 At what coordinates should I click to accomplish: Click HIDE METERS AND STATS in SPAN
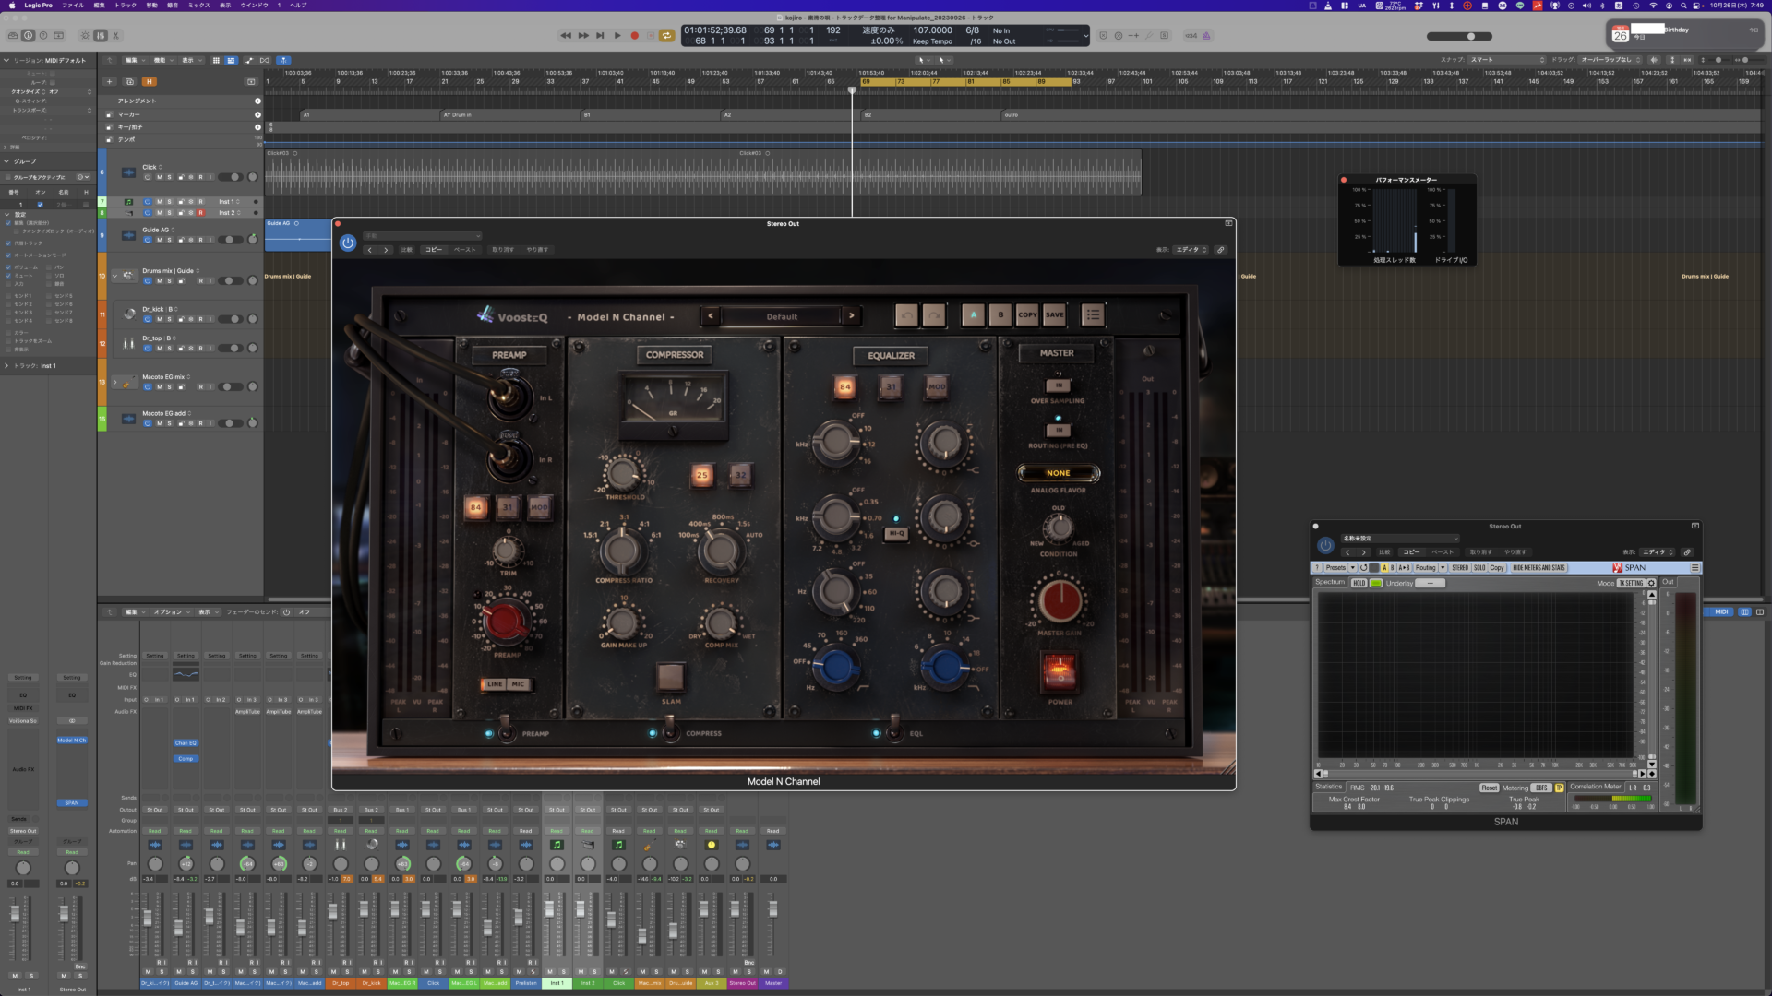pyautogui.click(x=1539, y=568)
